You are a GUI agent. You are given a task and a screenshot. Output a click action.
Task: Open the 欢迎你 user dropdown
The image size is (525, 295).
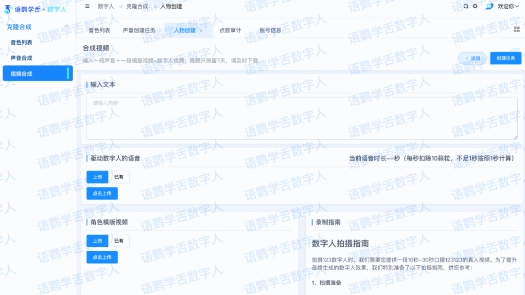tap(508, 6)
